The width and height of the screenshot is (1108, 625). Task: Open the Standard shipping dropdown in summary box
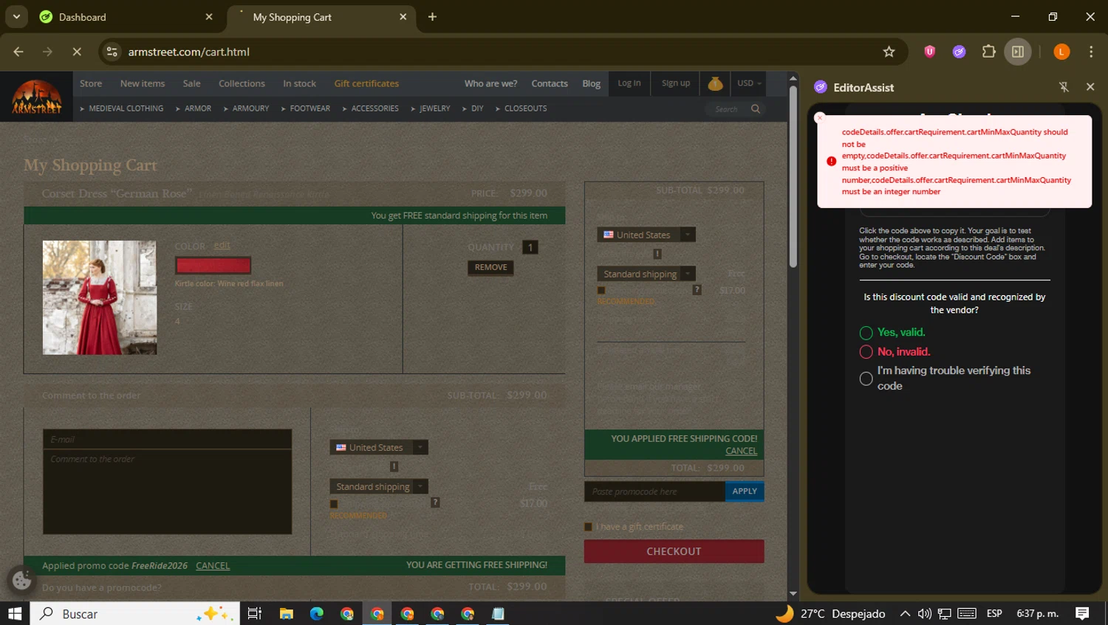coord(646,274)
